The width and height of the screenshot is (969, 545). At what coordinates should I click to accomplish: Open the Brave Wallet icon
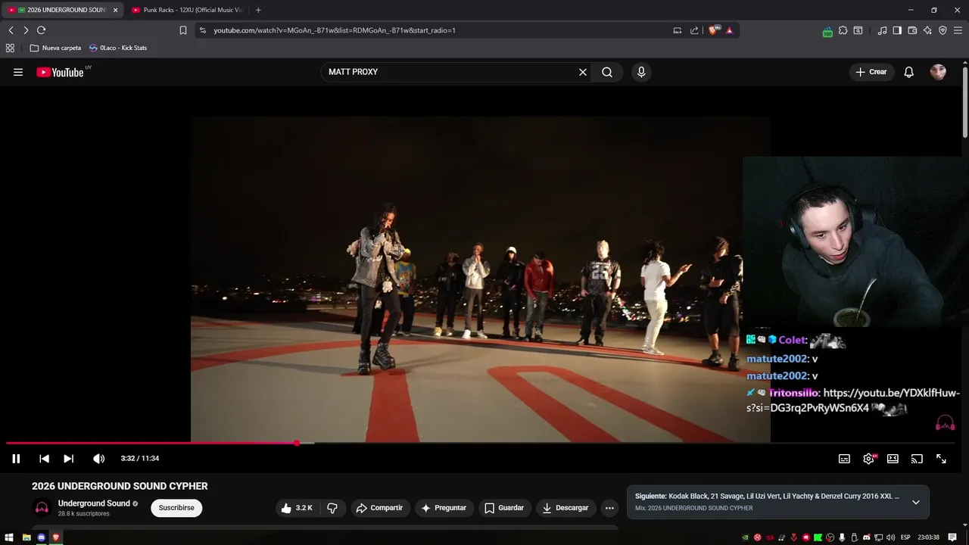click(x=912, y=30)
